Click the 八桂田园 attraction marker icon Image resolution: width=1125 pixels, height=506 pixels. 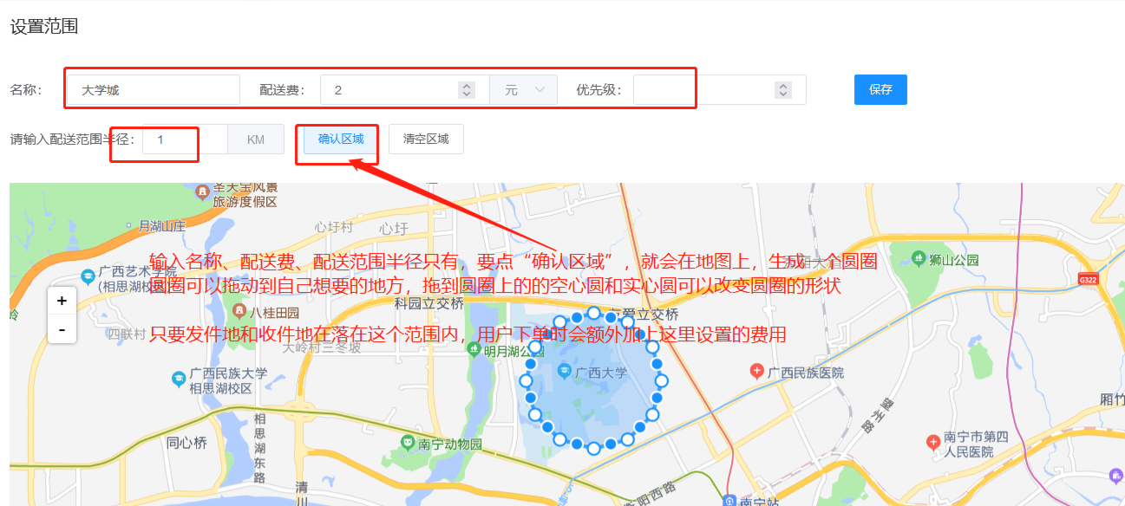point(240,311)
